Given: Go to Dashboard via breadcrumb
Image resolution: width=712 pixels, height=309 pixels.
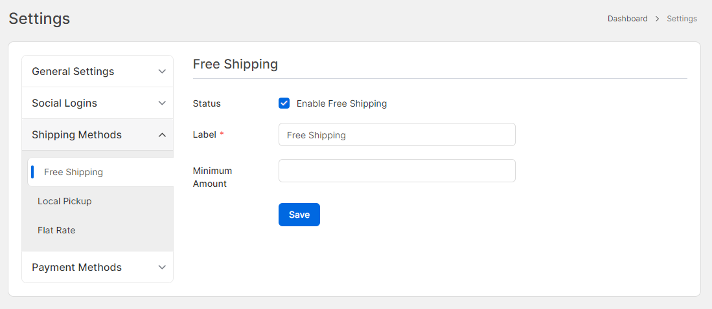Looking at the screenshot, I should point(628,19).
